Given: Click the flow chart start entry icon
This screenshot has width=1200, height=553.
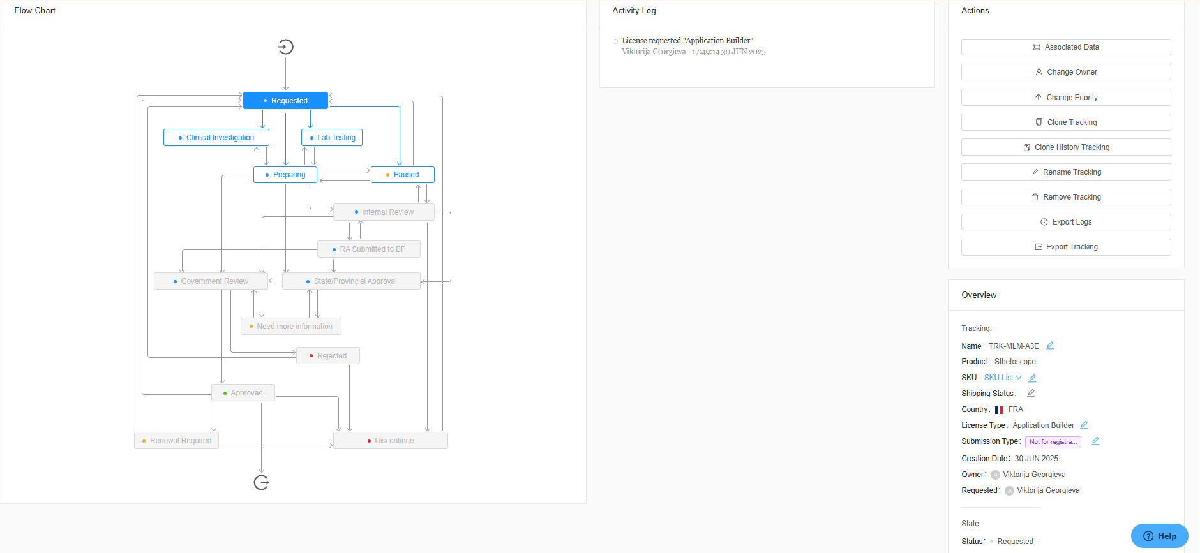Looking at the screenshot, I should (x=285, y=47).
